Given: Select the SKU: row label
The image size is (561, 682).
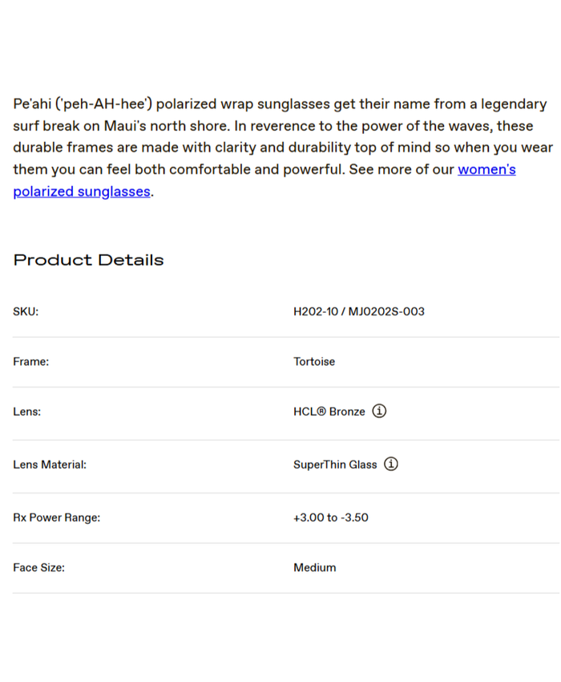Looking at the screenshot, I should click(x=26, y=311).
